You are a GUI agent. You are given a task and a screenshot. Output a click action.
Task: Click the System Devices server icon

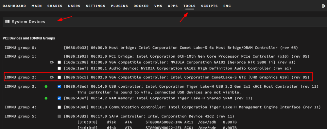point(8,21)
